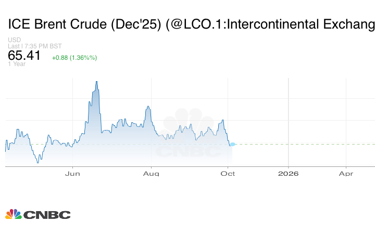Click the Oct label on the time axis

(228, 173)
